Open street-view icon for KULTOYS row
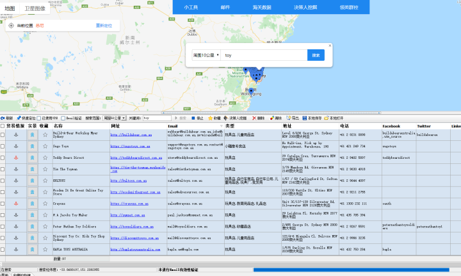The width and height of the screenshot is (461, 276). pyautogui.click(x=33, y=181)
